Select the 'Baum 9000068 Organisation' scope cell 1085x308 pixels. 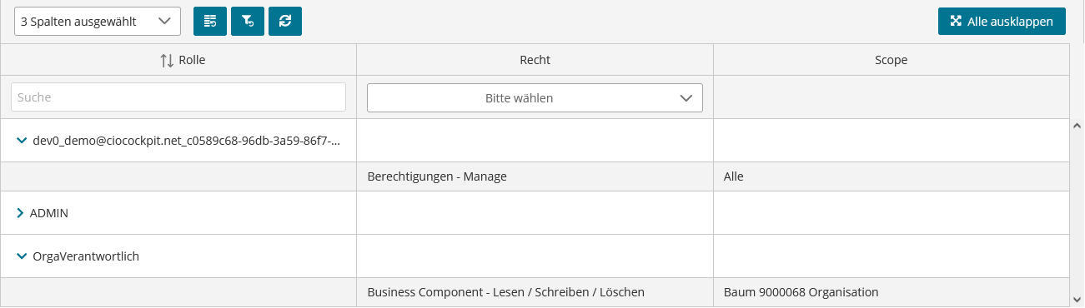[892, 292]
